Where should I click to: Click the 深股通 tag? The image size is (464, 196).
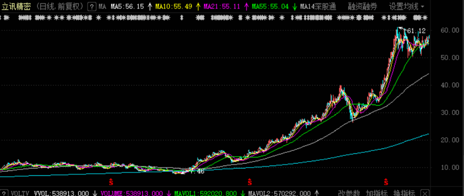pyautogui.click(x=325, y=6)
